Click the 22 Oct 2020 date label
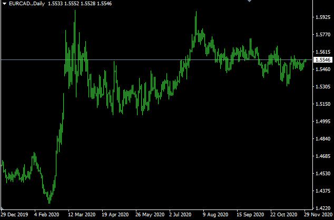The height and width of the screenshot is (220, 334). point(284,214)
